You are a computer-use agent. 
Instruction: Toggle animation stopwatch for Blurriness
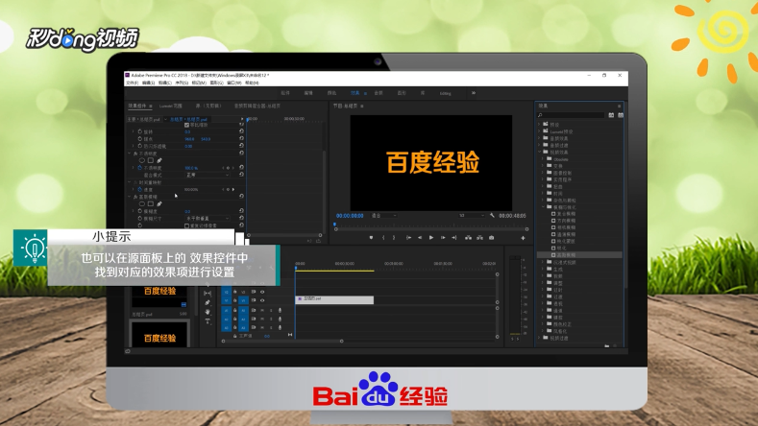click(x=139, y=211)
